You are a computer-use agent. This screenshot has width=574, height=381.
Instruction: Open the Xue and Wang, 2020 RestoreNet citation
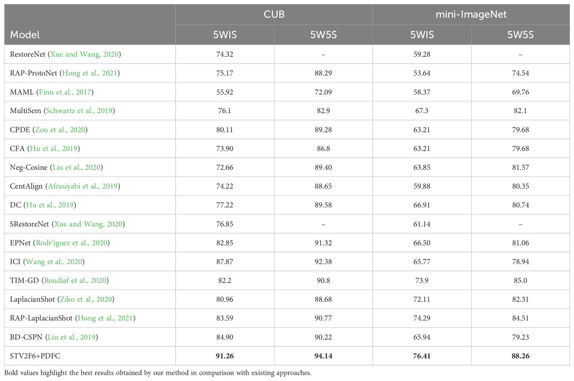click(85, 54)
